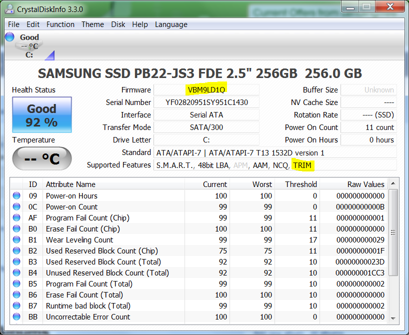The height and width of the screenshot is (335, 409).
Task: Click the status orb for Power-on Hours
Action: (x=16, y=195)
